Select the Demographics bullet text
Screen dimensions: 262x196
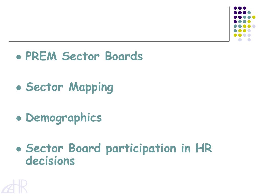coord(64,118)
